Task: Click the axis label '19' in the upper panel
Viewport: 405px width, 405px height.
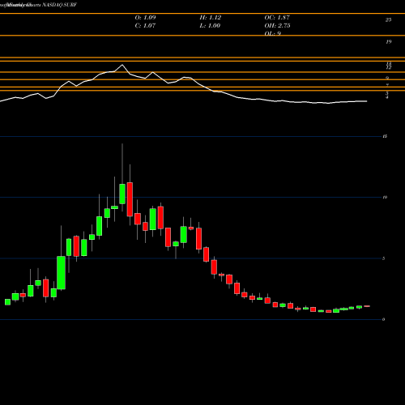Action: pyautogui.click(x=388, y=42)
